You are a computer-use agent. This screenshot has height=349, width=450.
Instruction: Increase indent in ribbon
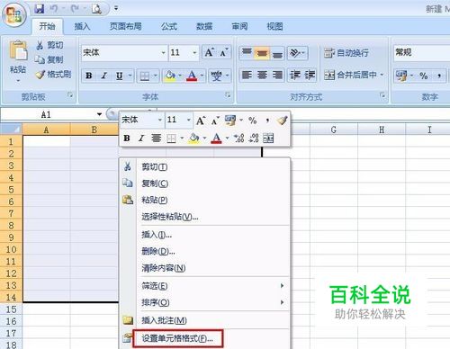coord(310,75)
